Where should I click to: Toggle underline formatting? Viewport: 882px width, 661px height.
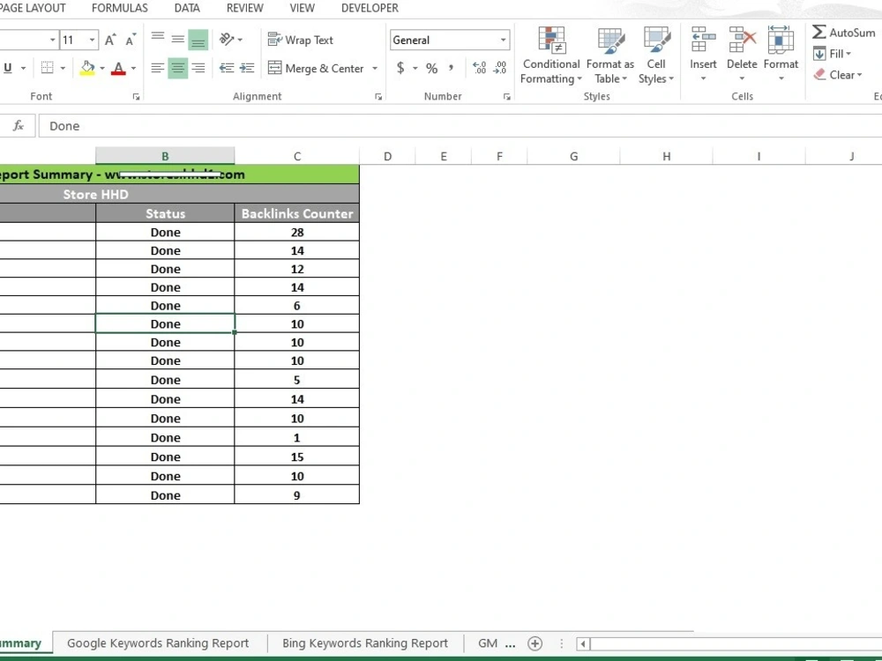coord(8,68)
